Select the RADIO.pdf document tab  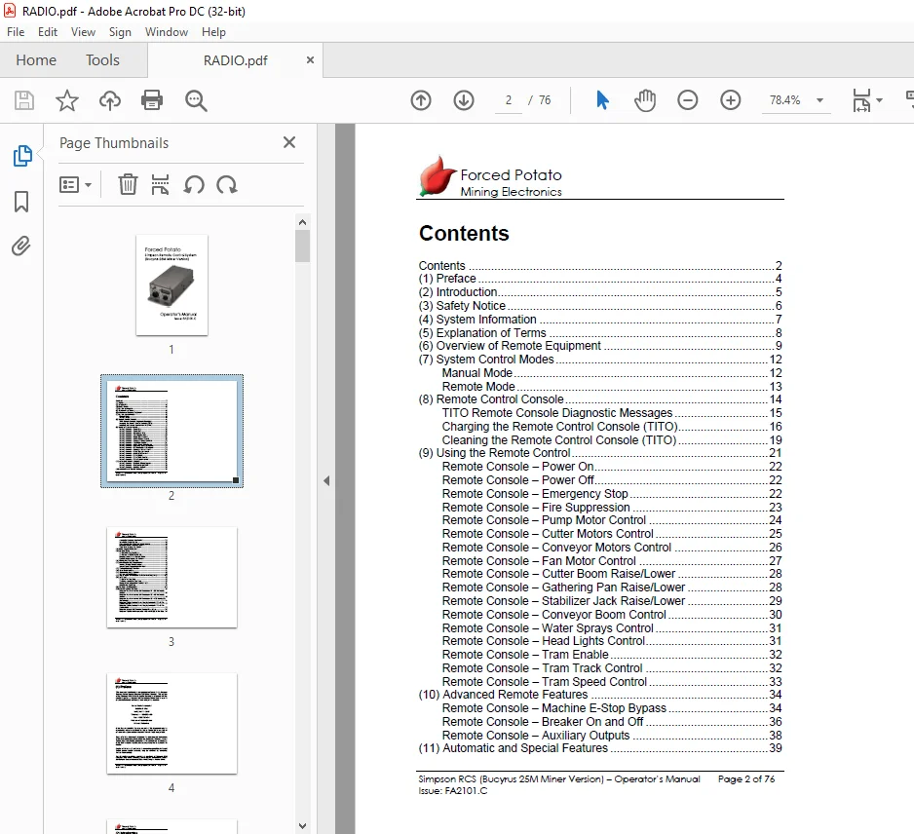click(x=236, y=60)
